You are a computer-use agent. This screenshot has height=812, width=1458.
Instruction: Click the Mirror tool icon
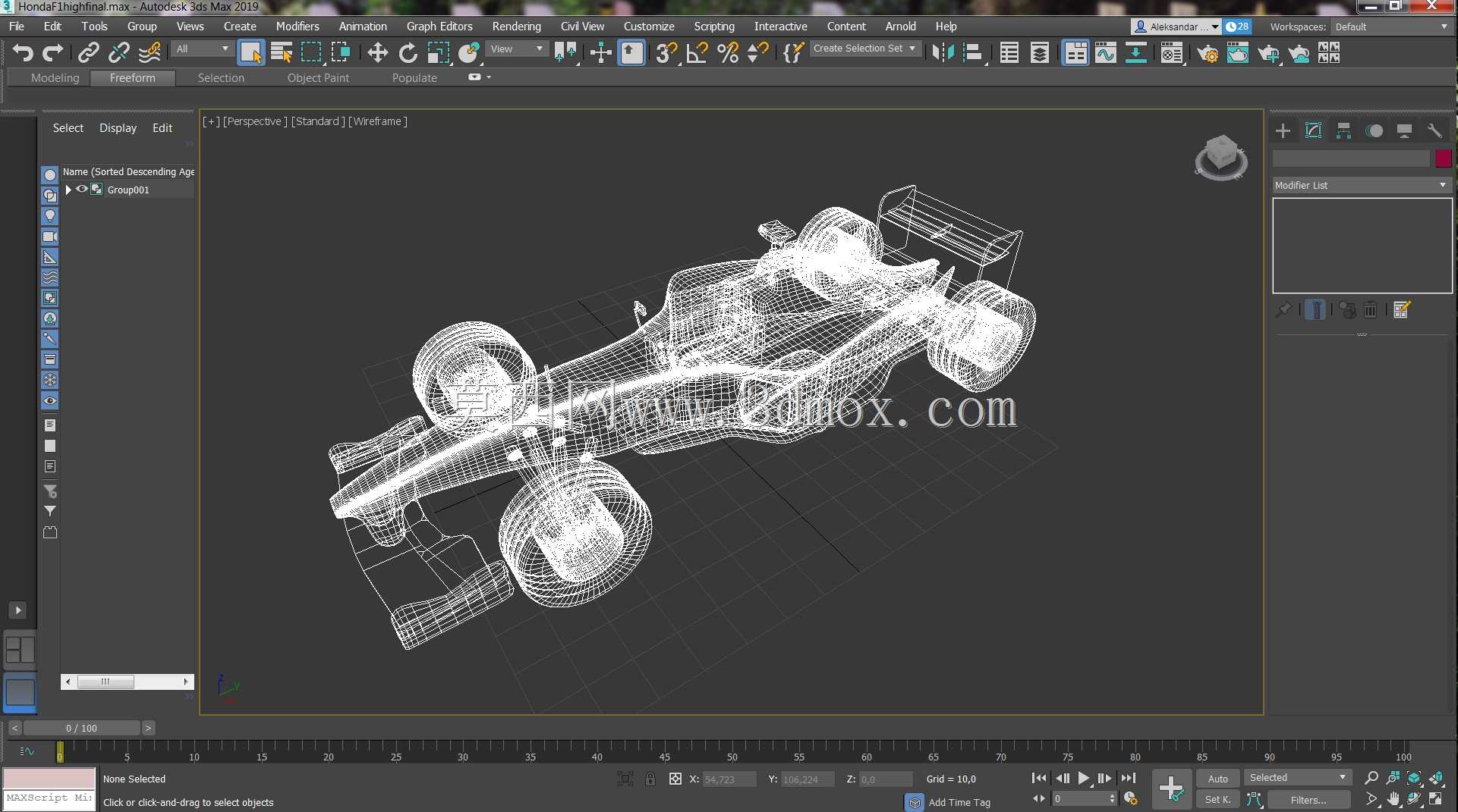pyautogui.click(x=943, y=53)
